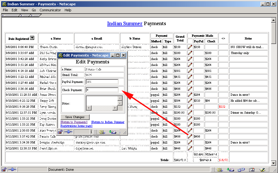Open the Help menu
The image size is (278, 173).
click(68, 10)
